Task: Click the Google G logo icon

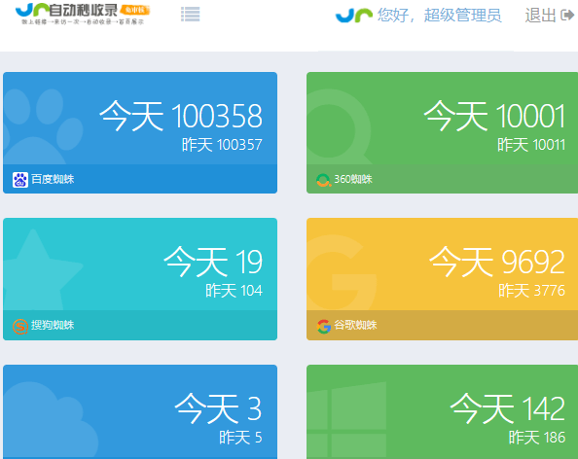Action: (x=324, y=326)
